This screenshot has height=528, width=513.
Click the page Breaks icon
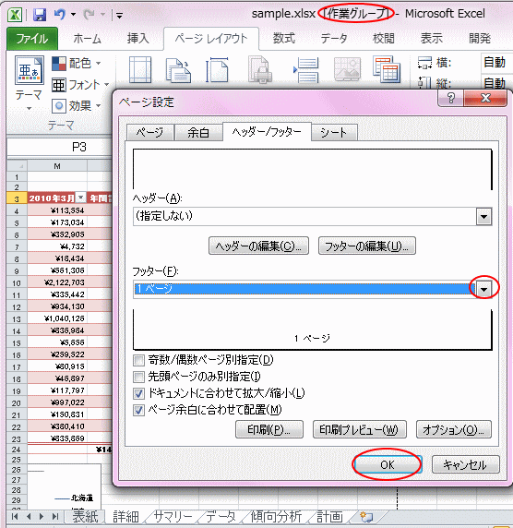click(x=306, y=70)
